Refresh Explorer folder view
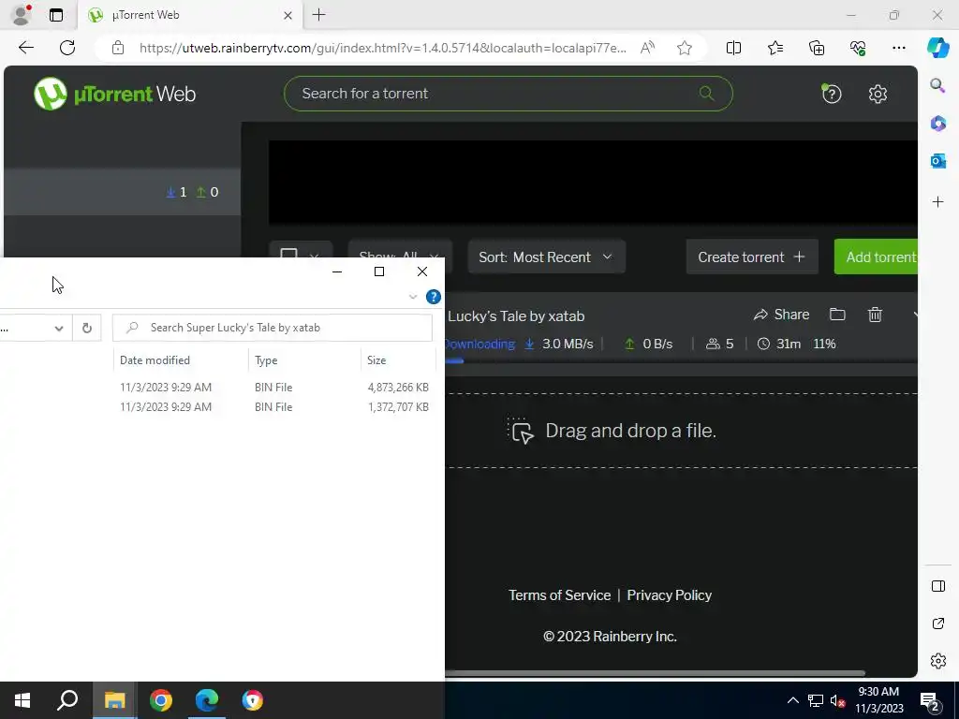Screen dimensions: 959x719 click(87, 329)
